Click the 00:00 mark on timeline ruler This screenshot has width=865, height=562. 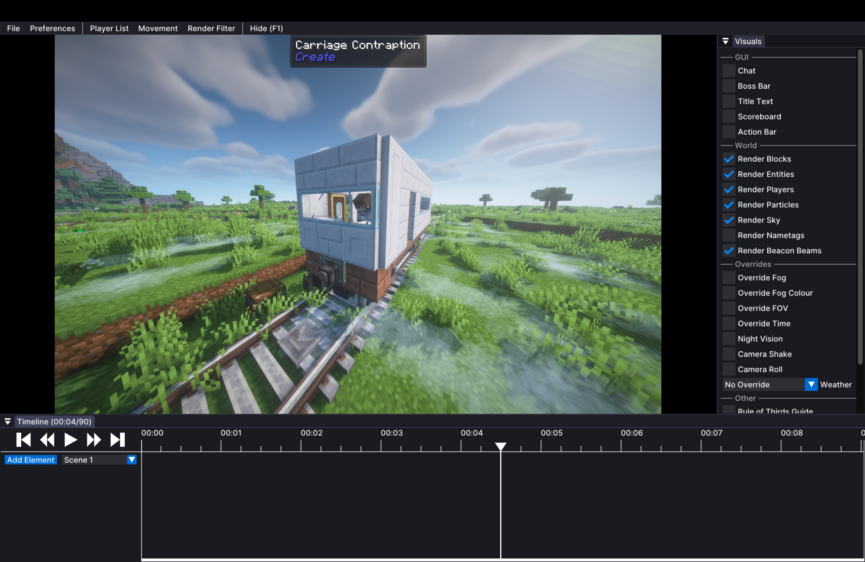(152, 433)
